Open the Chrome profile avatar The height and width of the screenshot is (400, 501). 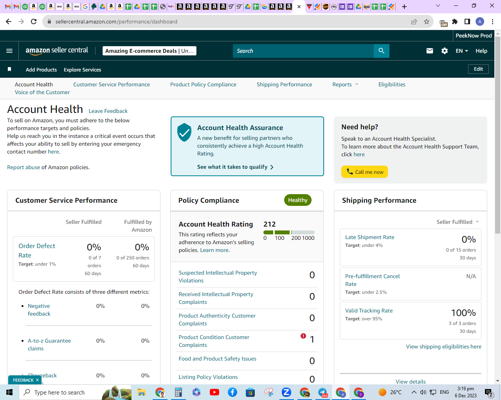pos(480,21)
